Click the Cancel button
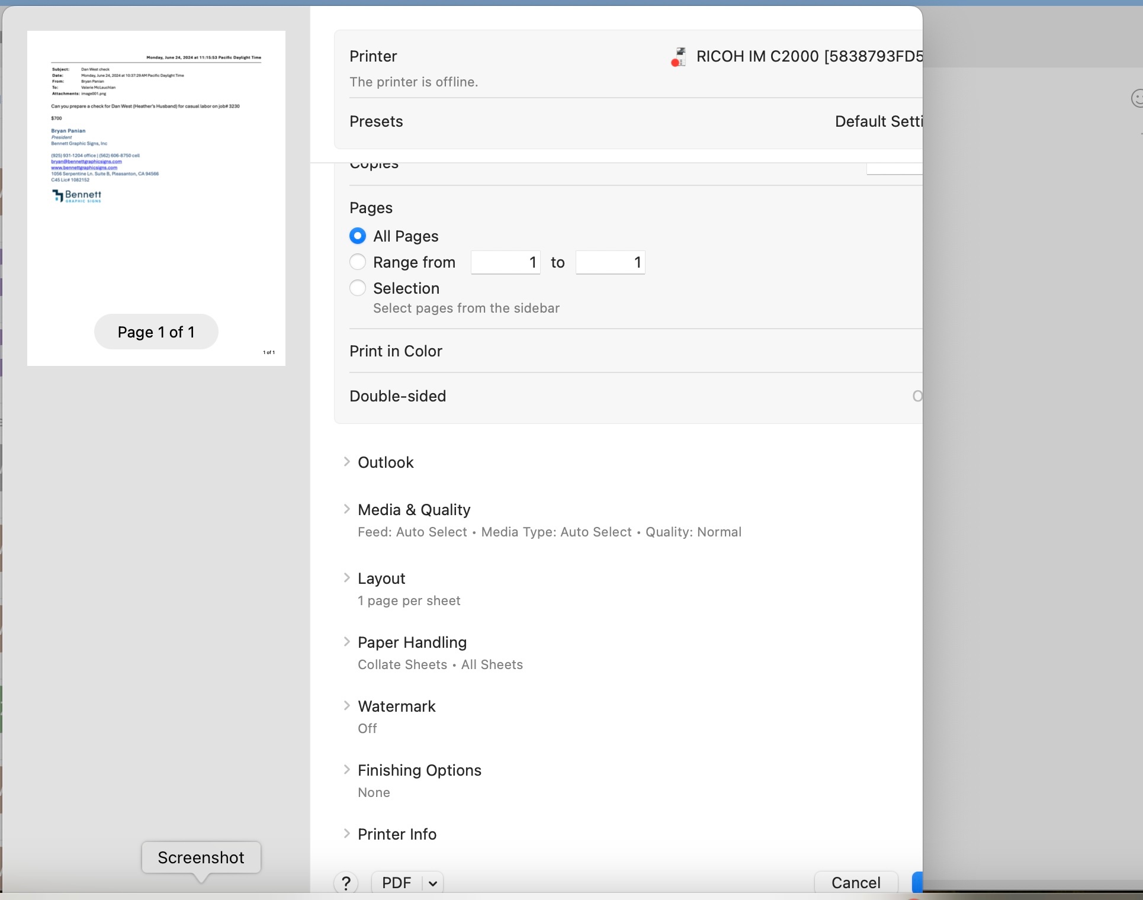This screenshot has height=900, width=1143. pyautogui.click(x=856, y=883)
